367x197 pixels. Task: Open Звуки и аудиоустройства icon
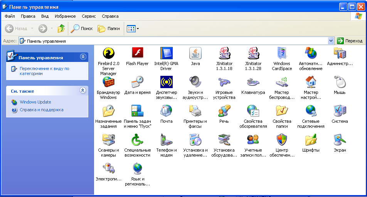click(x=195, y=82)
